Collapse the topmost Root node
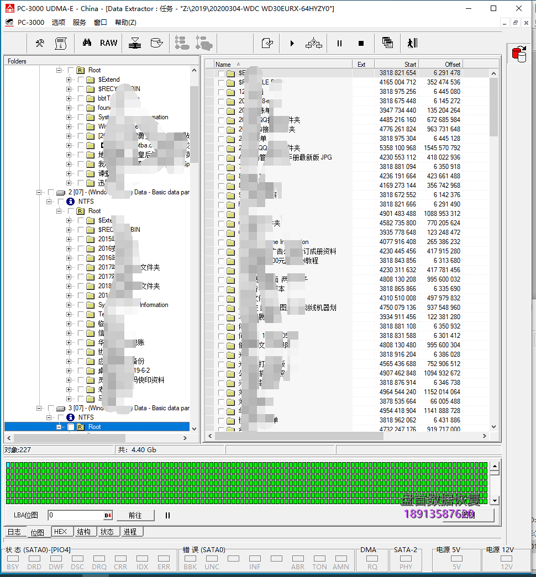This screenshot has width=536, height=577. point(59,70)
